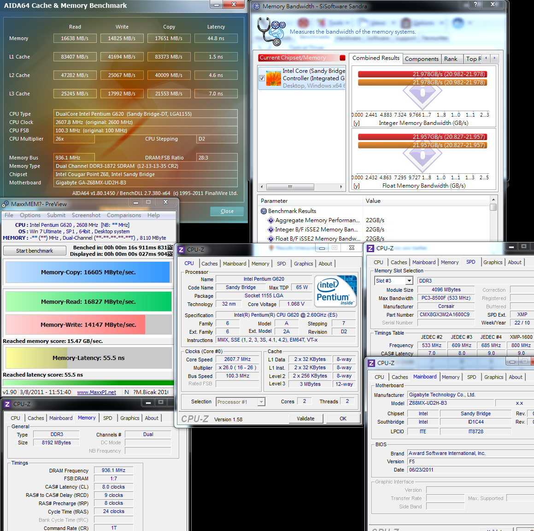Click the help question mark in Sandra title bar
534x531 pixels.
point(475,4)
